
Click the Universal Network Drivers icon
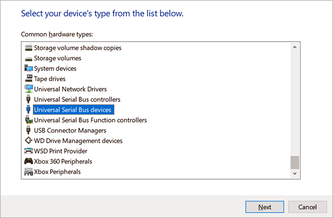(28, 89)
